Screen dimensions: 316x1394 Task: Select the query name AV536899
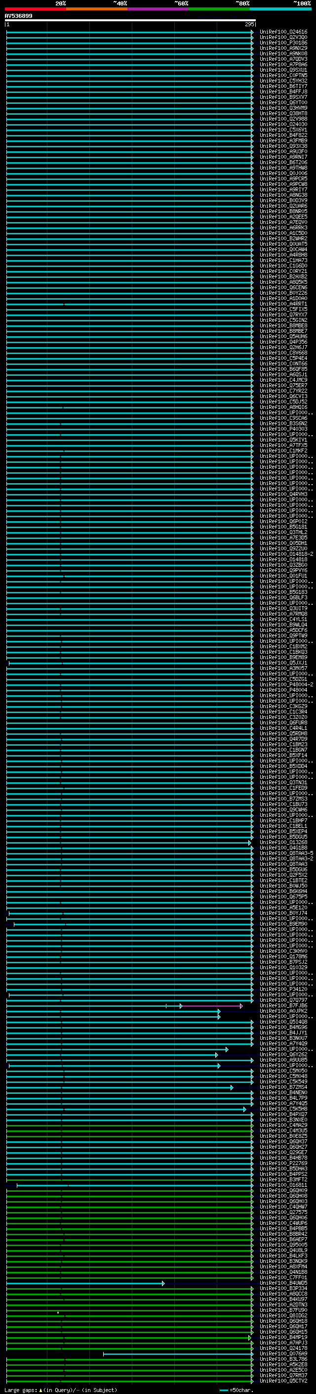[18, 16]
